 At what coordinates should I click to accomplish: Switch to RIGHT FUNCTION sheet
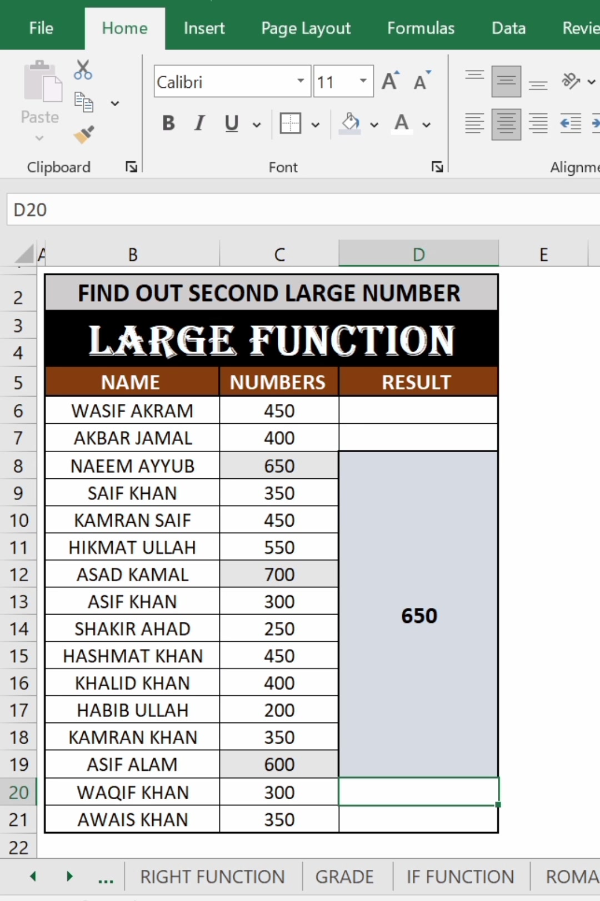[212, 877]
